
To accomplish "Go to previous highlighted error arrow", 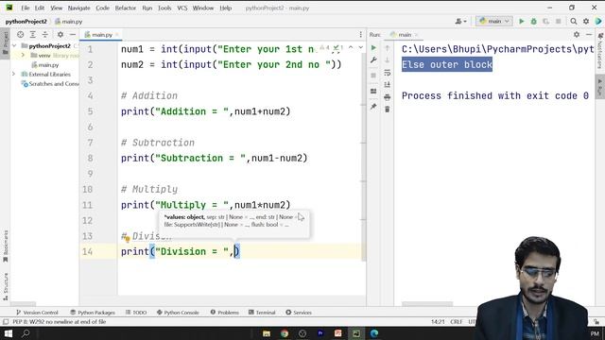I will click(x=351, y=47).
